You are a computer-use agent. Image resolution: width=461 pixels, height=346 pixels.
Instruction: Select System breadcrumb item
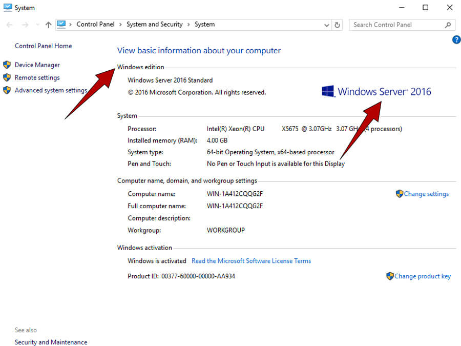pos(204,25)
